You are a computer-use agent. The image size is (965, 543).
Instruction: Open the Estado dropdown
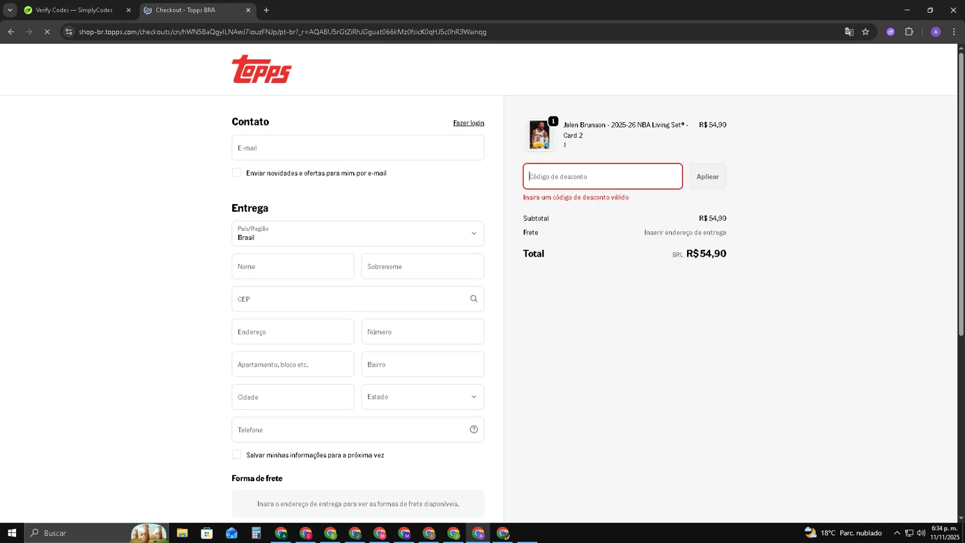[x=422, y=397]
